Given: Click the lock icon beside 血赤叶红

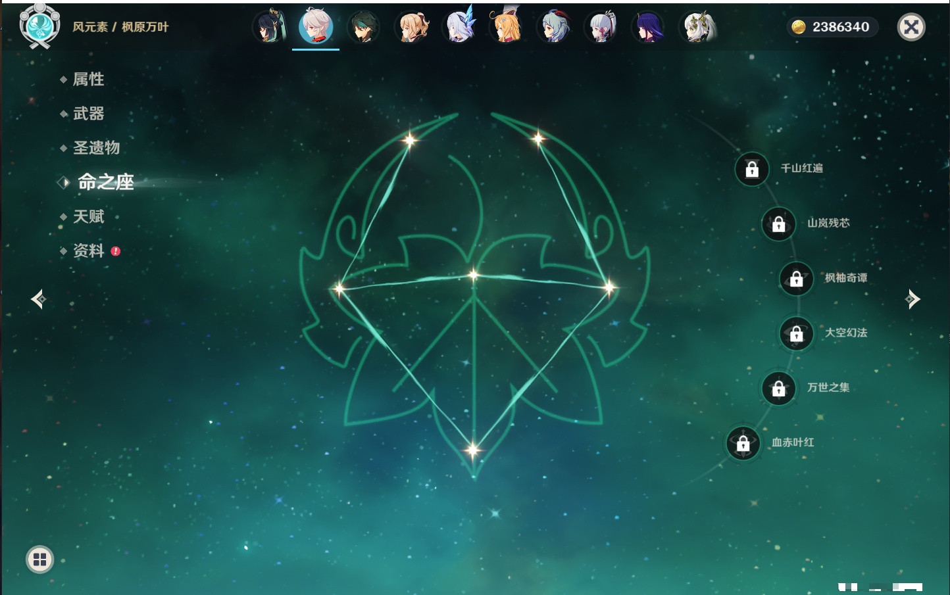Looking at the screenshot, I should [x=743, y=443].
